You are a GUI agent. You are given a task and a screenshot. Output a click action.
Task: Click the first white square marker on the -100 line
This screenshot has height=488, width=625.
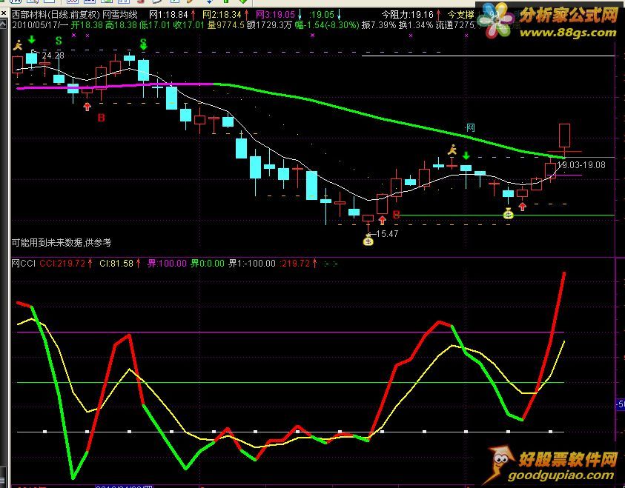45,432
